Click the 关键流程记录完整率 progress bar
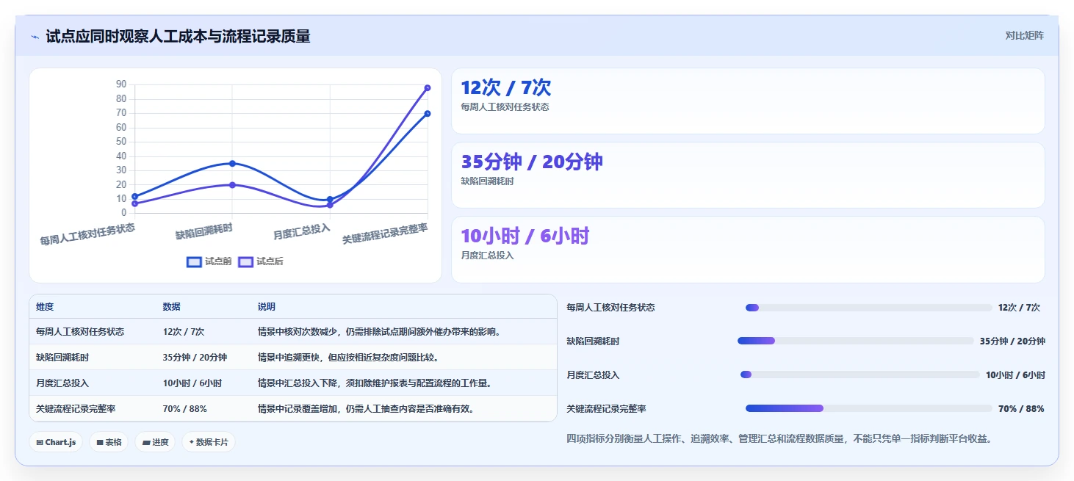 click(x=868, y=408)
